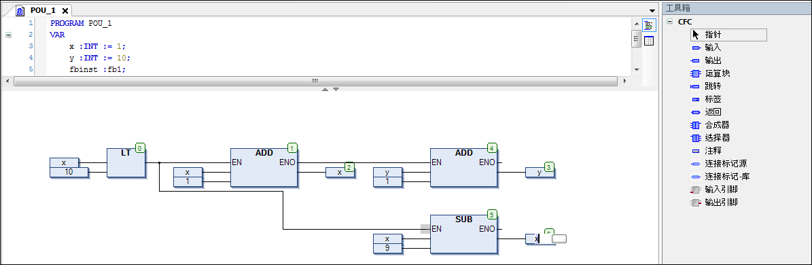Screen dimensions: 812x265
Task: Select the 跳转 jump element
Action: pos(713,86)
